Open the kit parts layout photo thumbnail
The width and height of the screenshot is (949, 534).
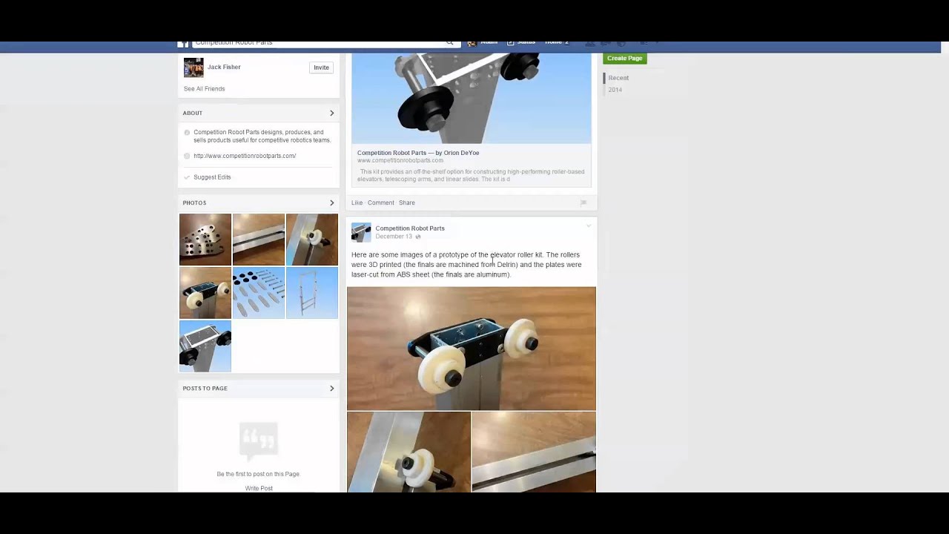[x=259, y=293]
